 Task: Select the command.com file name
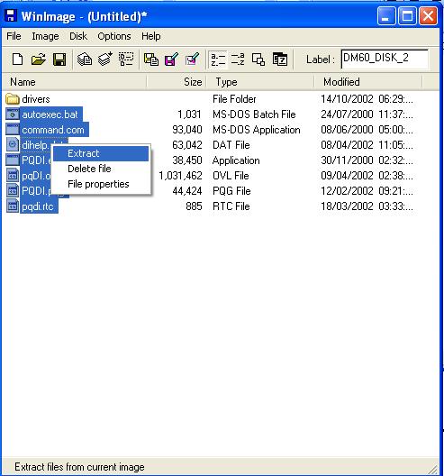53,130
